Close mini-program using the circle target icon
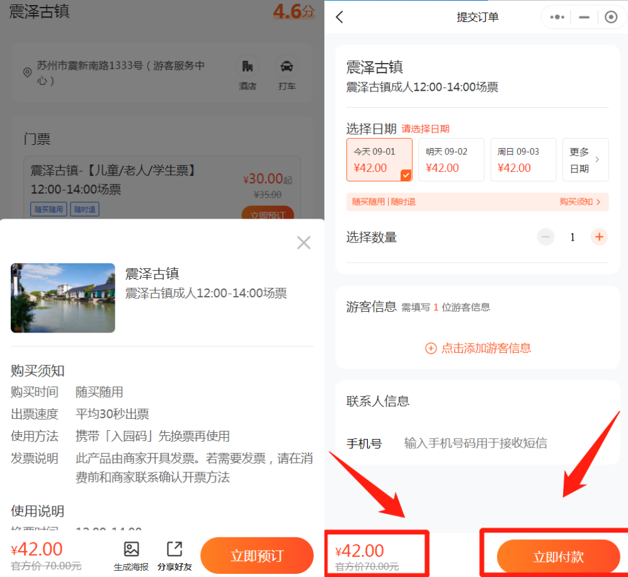Viewport: 628px width, 577px height. tap(611, 17)
